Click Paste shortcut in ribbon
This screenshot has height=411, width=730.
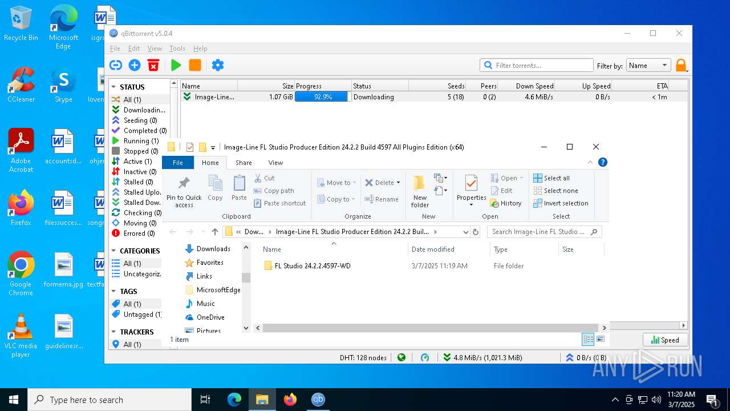(279, 203)
